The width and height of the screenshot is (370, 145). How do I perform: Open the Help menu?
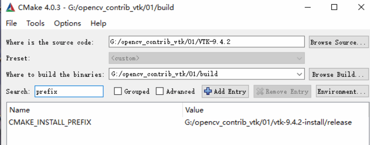tap(98, 23)
